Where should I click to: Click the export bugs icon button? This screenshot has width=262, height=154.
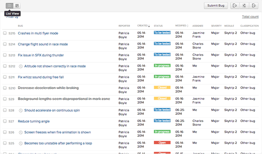(x=255, y=6)
